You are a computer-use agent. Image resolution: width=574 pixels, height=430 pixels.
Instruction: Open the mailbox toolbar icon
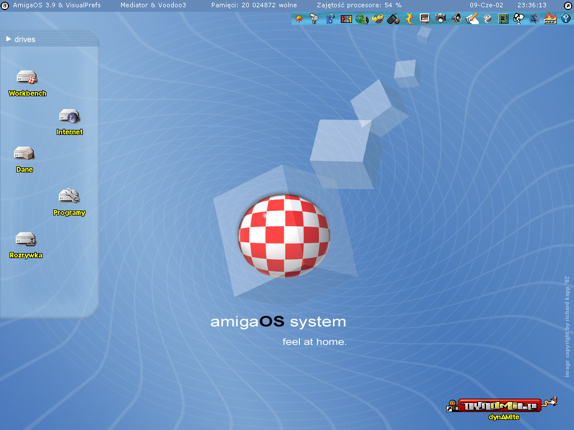(x=314, y=18)
